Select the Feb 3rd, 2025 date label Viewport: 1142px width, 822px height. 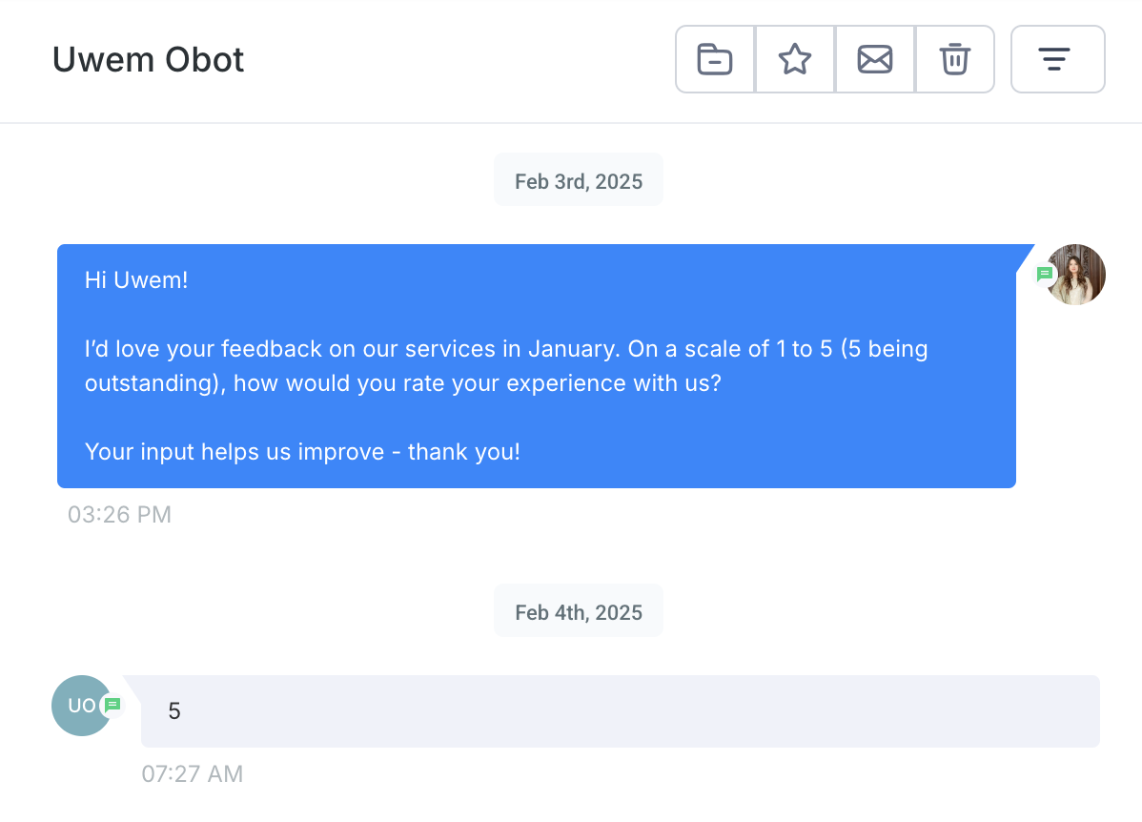click(x=579, y=181)
